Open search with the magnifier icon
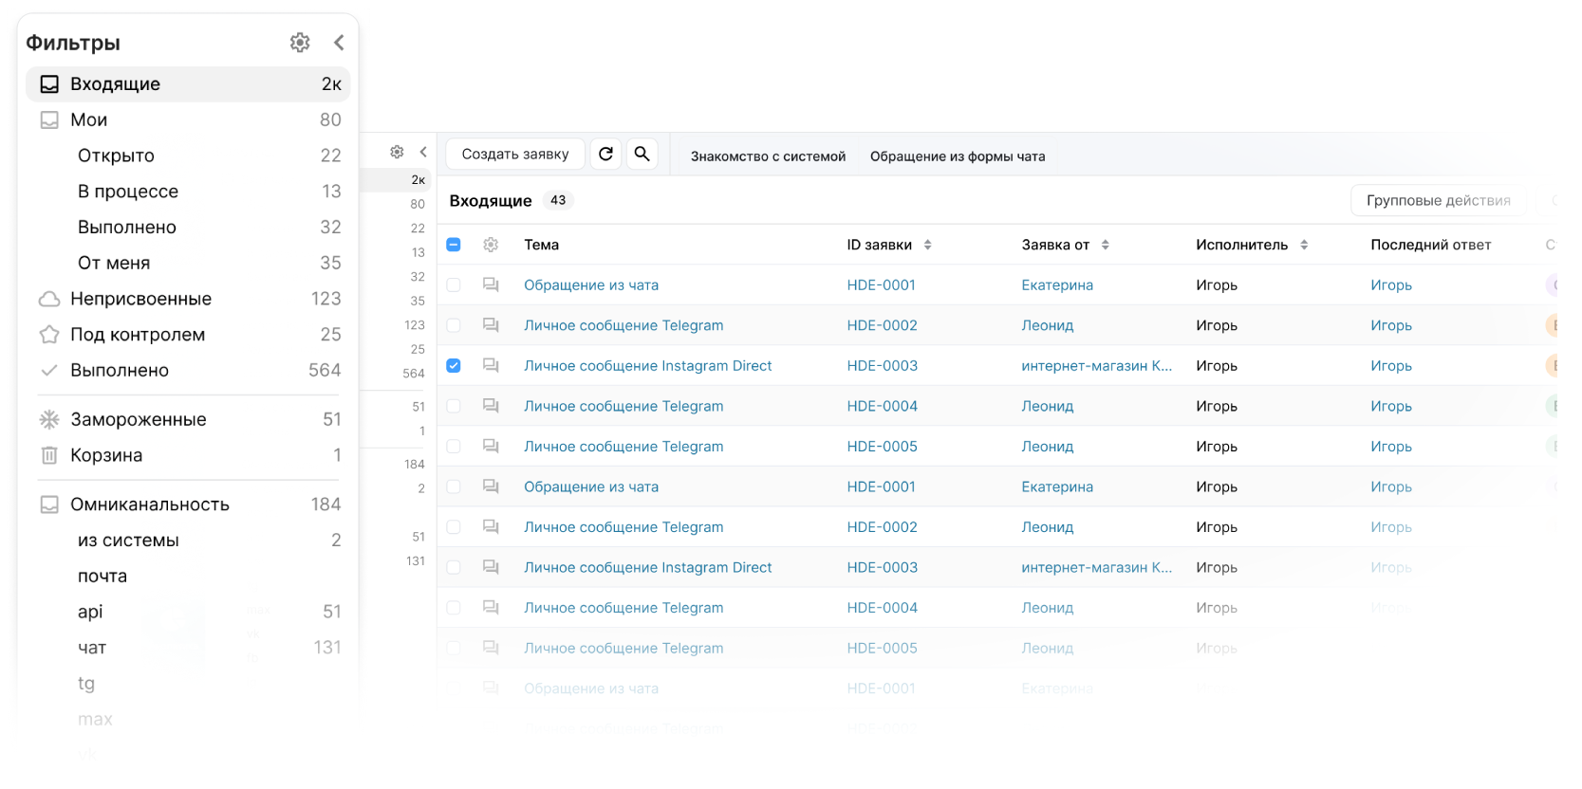 (642, 154)
